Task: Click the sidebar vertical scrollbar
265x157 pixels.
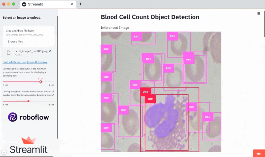Action: click(x=57, y=75)
